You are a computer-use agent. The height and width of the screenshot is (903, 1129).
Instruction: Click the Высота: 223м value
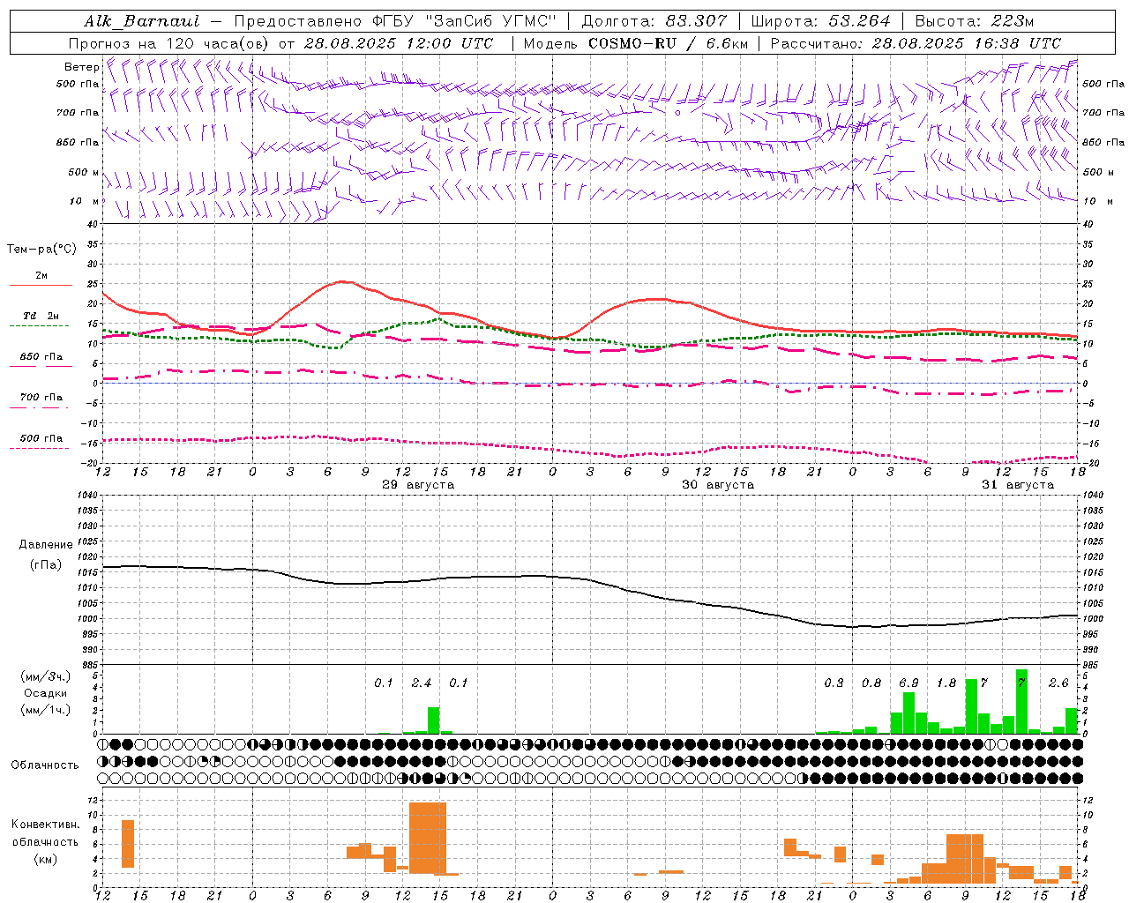(x=975, y=21)
